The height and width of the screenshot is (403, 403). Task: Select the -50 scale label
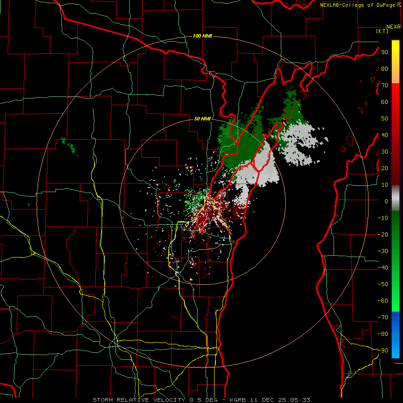click(x=383, y=284)
